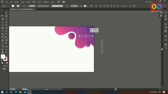
Task: Select the Eyedropper tool
Action: pos(3,43)
